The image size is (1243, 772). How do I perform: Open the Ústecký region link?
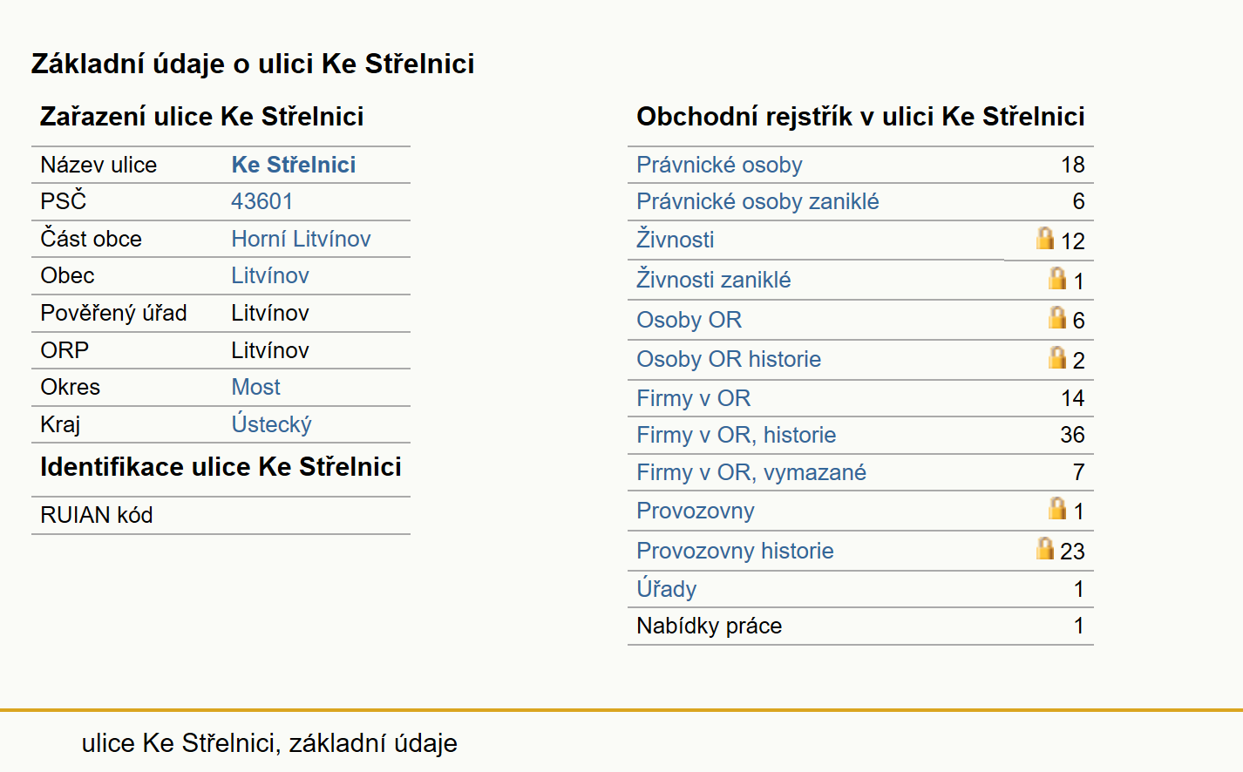(271, 424)
